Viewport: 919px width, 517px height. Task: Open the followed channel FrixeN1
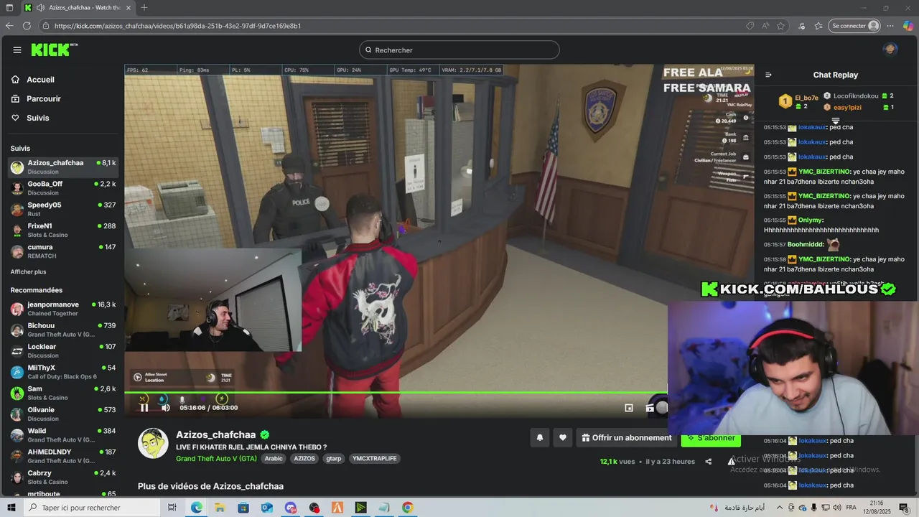tap(63, 230)
